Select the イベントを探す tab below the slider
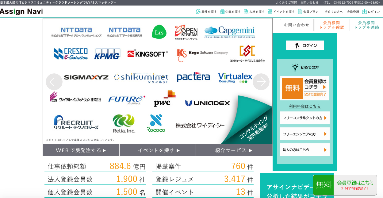The image size is (383, 198). pyautogui.click(x=158, y=150)
